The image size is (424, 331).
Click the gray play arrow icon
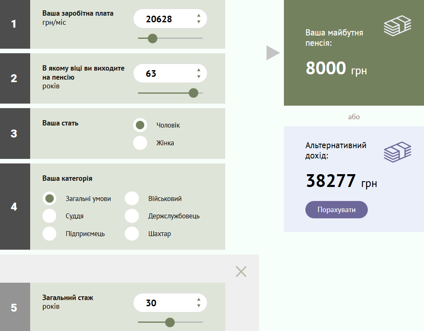click(273, 53)
